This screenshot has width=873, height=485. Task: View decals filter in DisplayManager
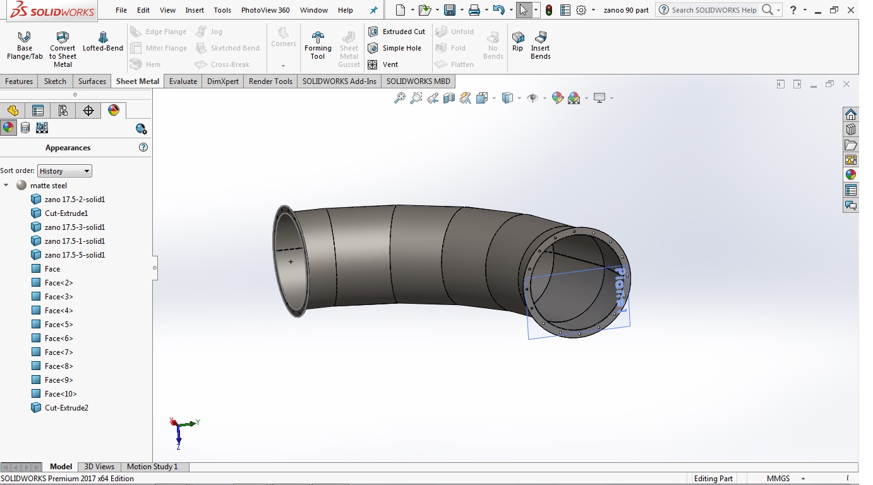click(25, 128)
